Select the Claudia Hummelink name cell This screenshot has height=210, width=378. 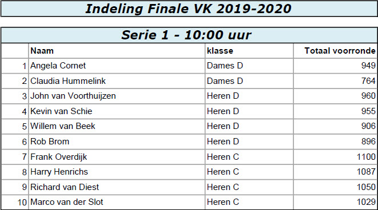point(117,81)
